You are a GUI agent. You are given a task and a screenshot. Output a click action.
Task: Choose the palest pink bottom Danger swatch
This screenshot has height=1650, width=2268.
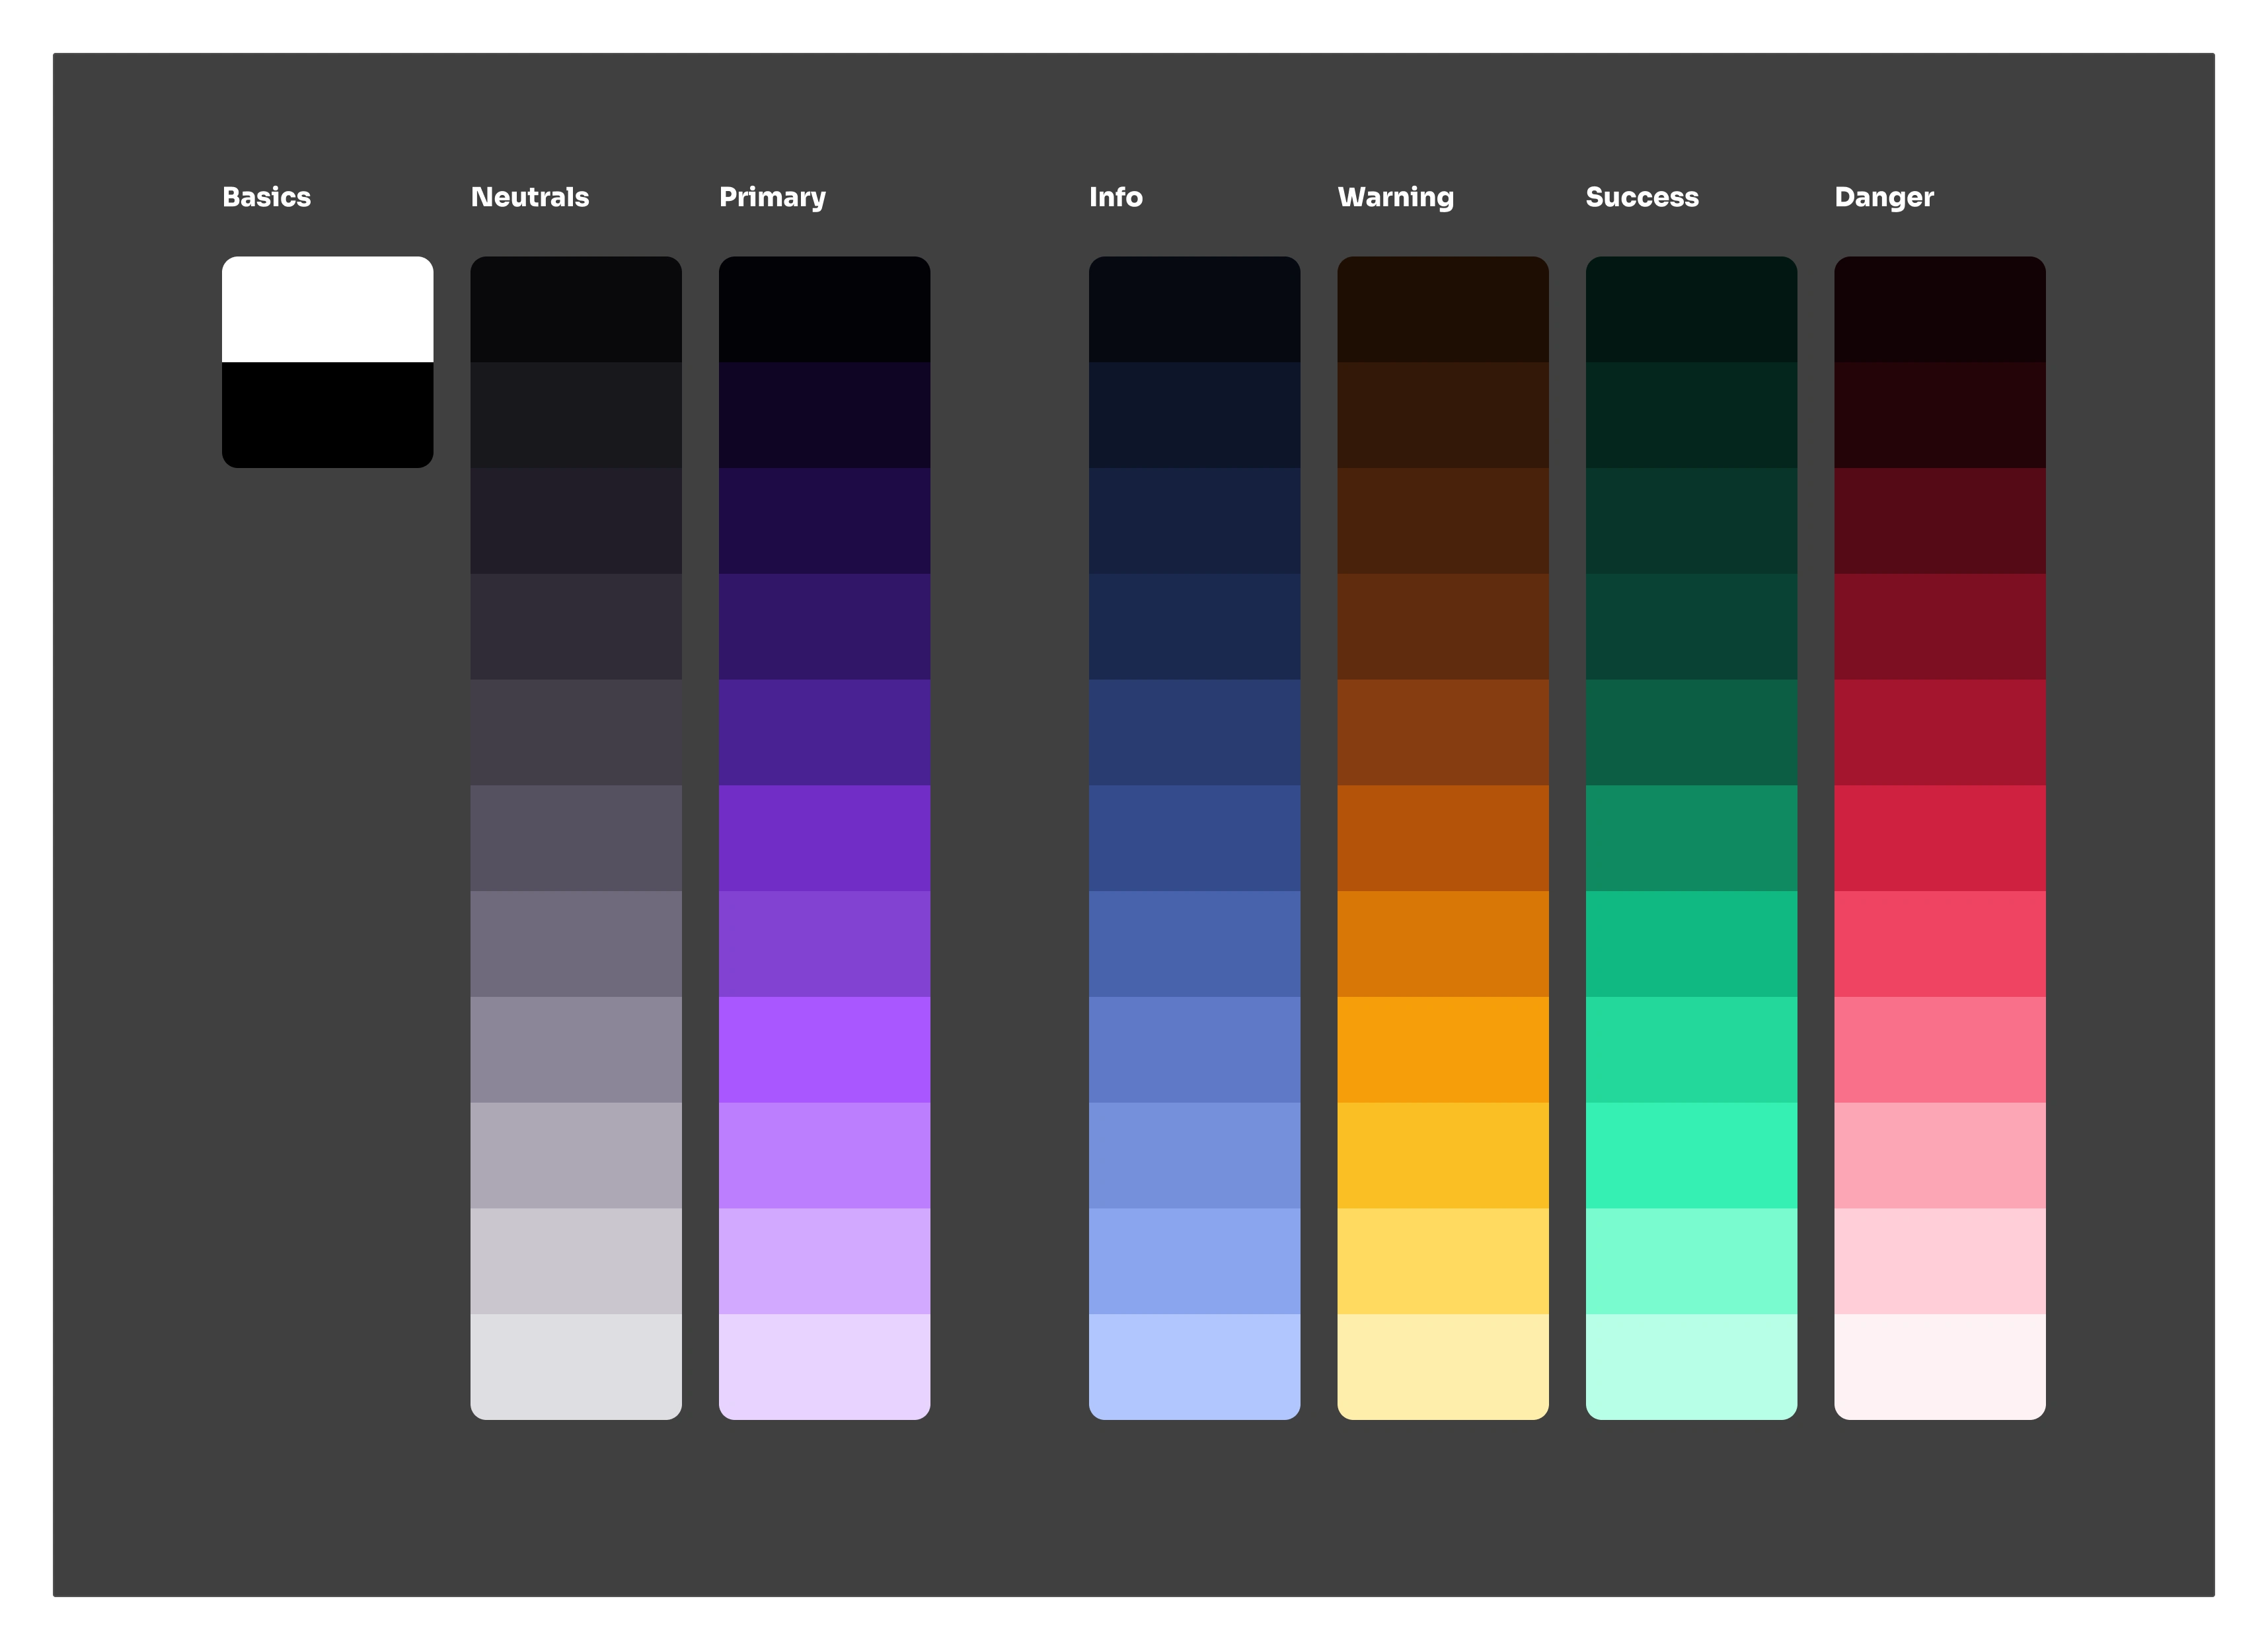coord(1940,1366)
